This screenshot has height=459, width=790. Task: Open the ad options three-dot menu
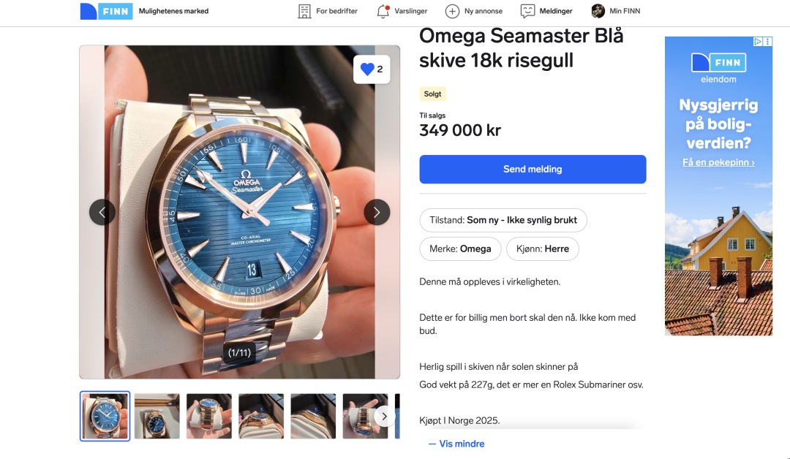coord(767,42)
